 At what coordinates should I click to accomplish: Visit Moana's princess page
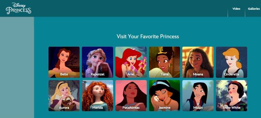(198, 62)
